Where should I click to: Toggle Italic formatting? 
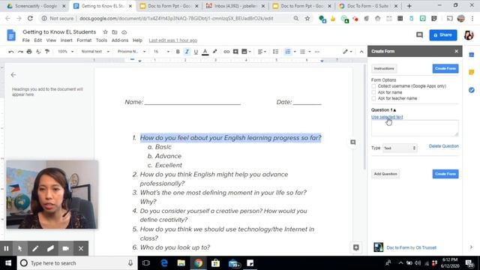coord(187,52)
